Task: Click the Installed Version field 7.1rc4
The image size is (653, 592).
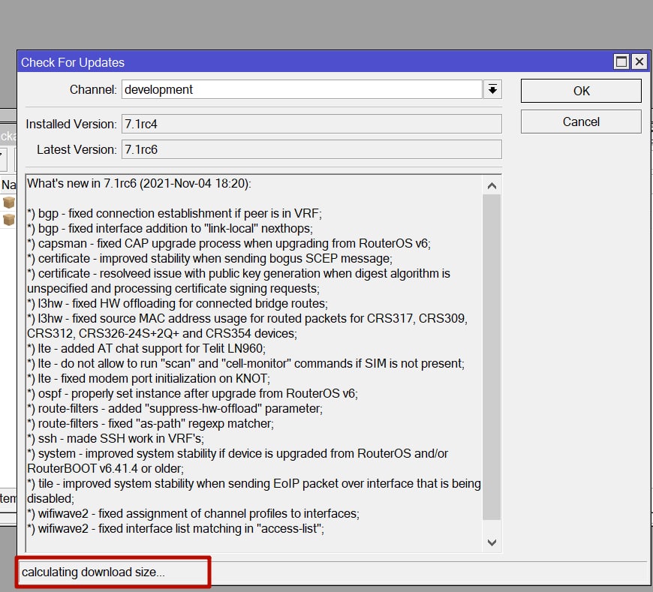Action: click(311, 124)
